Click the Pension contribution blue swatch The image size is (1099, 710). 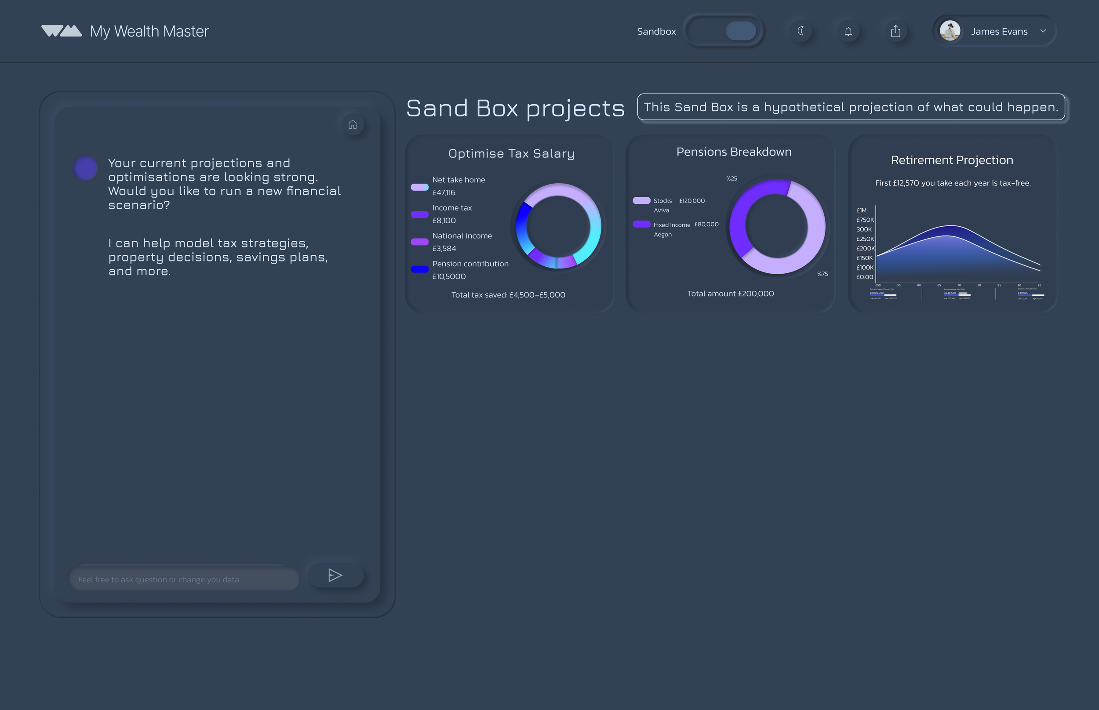[419, 269]
